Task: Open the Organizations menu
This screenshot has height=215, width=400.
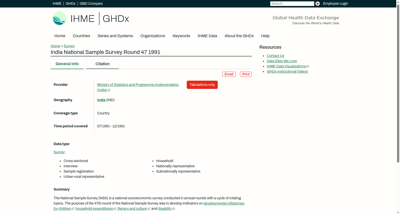Action: [153, 36]
